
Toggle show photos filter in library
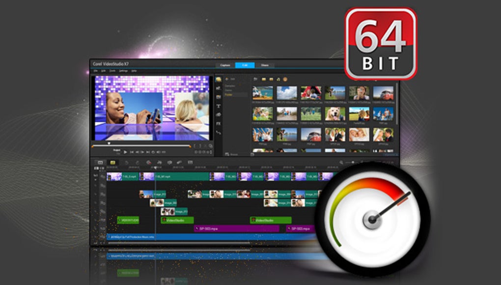click(x=271, y=79)
